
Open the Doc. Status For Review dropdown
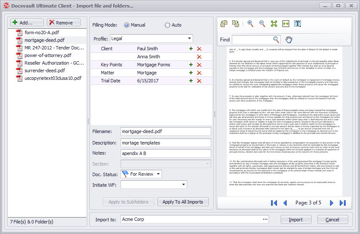(x=158, y=174)
